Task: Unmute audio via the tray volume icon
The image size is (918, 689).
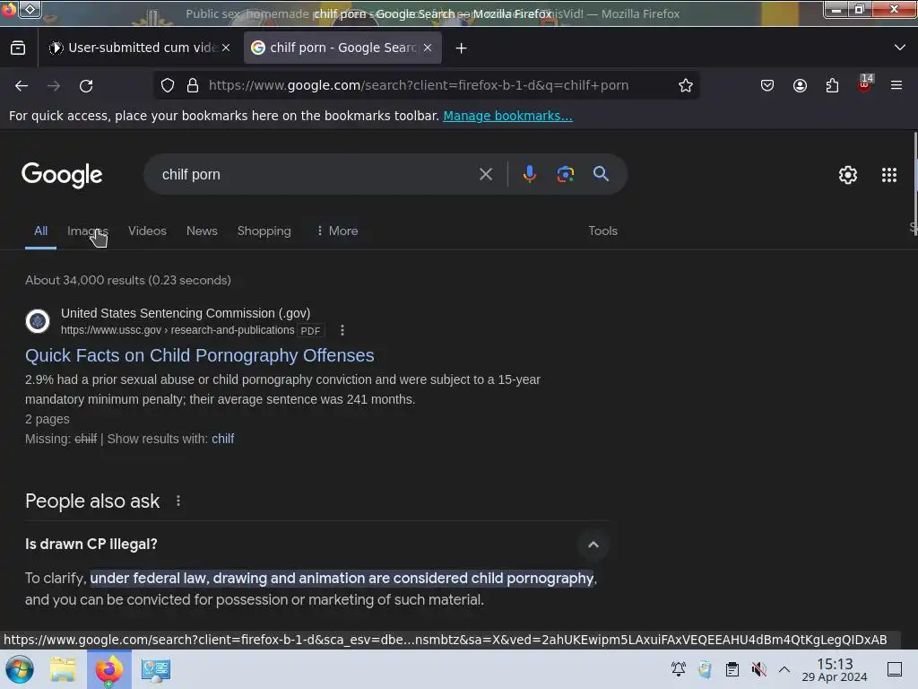Action: (758, 669)
